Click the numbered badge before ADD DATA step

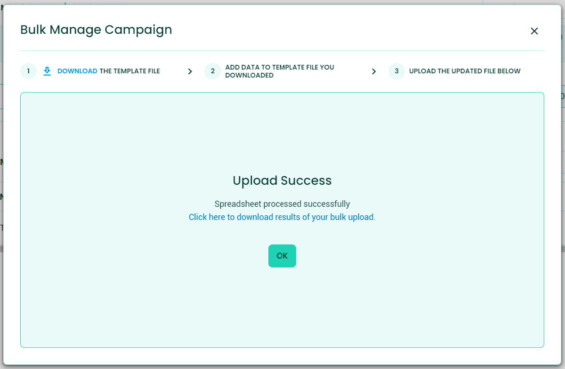click(212, 71)
